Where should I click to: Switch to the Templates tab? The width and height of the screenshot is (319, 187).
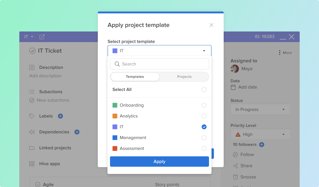[x=135, y=77]
